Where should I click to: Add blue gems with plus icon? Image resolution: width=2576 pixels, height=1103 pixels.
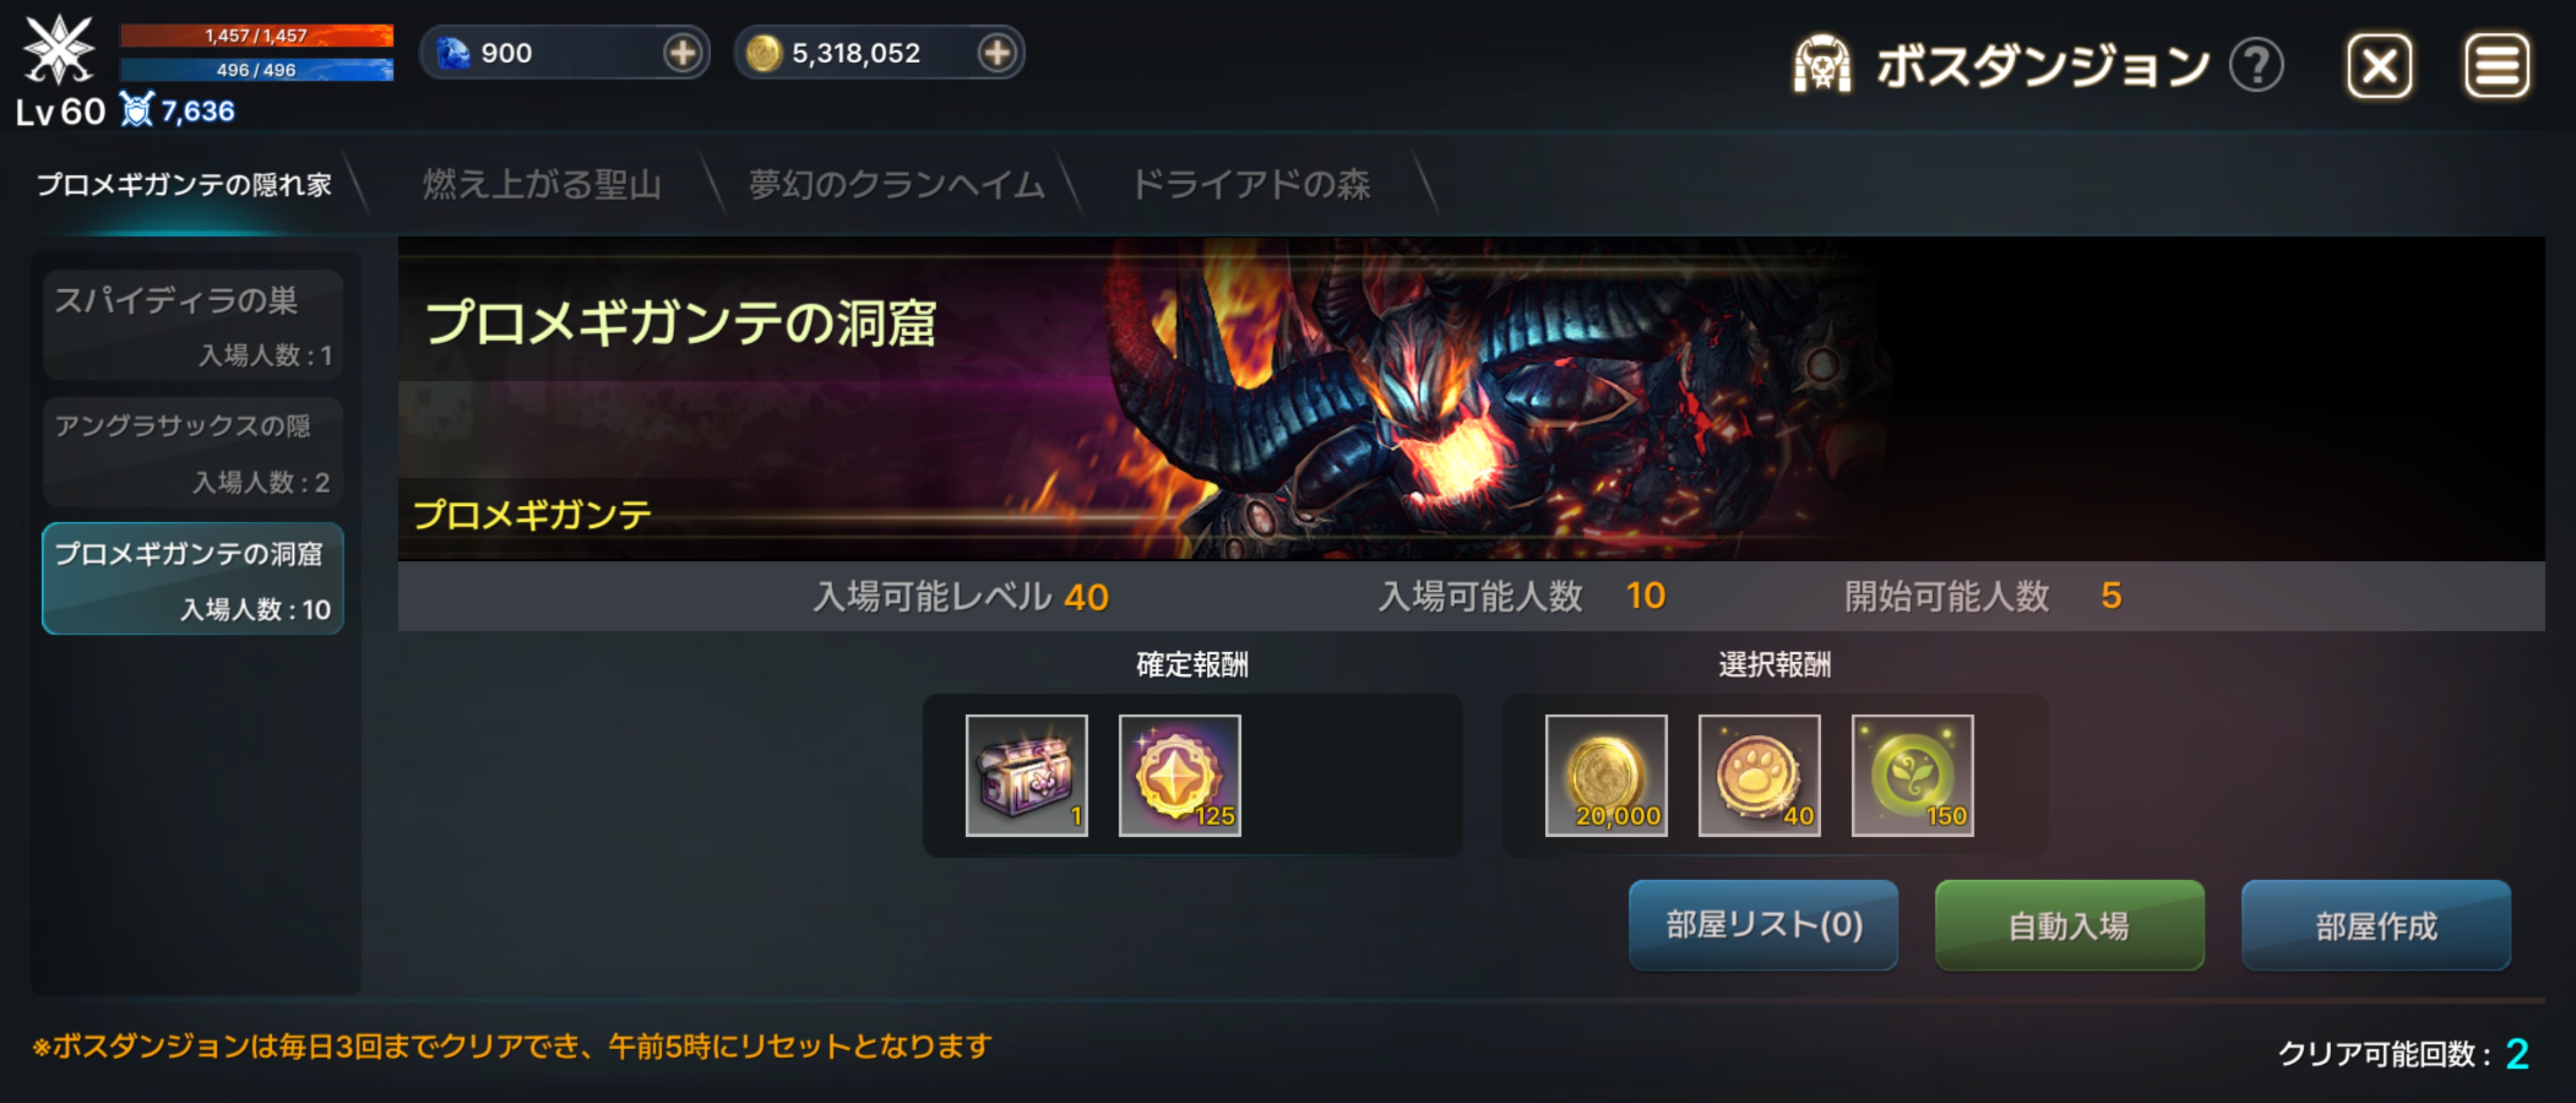[682, 53]
